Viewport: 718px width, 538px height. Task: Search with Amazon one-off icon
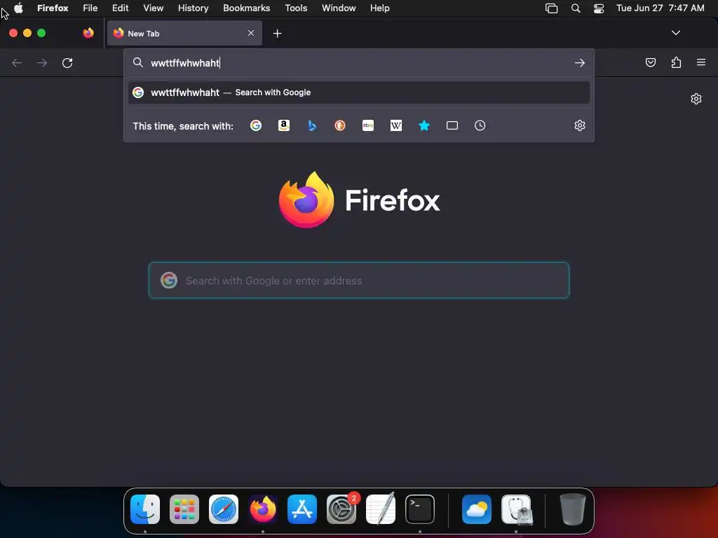click(284, 125)
